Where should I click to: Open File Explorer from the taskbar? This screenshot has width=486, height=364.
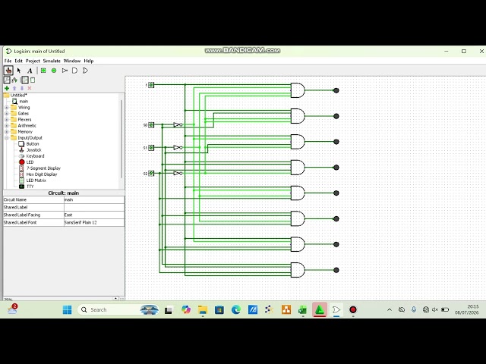pyautogui.click(x=203, y=309)
